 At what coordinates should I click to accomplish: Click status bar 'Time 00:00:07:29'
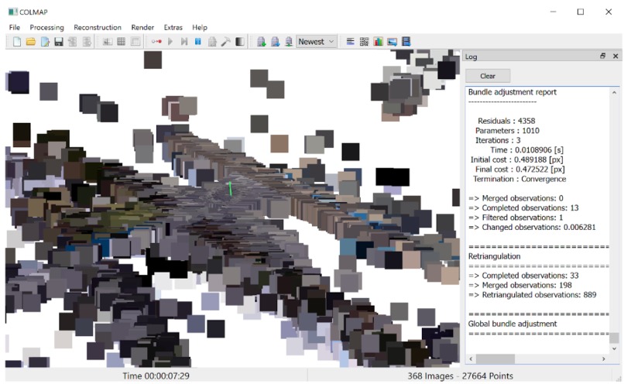point(156,376)
